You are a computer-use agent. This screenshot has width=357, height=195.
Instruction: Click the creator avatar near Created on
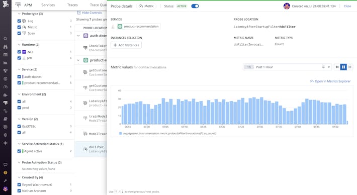[287, 6]
